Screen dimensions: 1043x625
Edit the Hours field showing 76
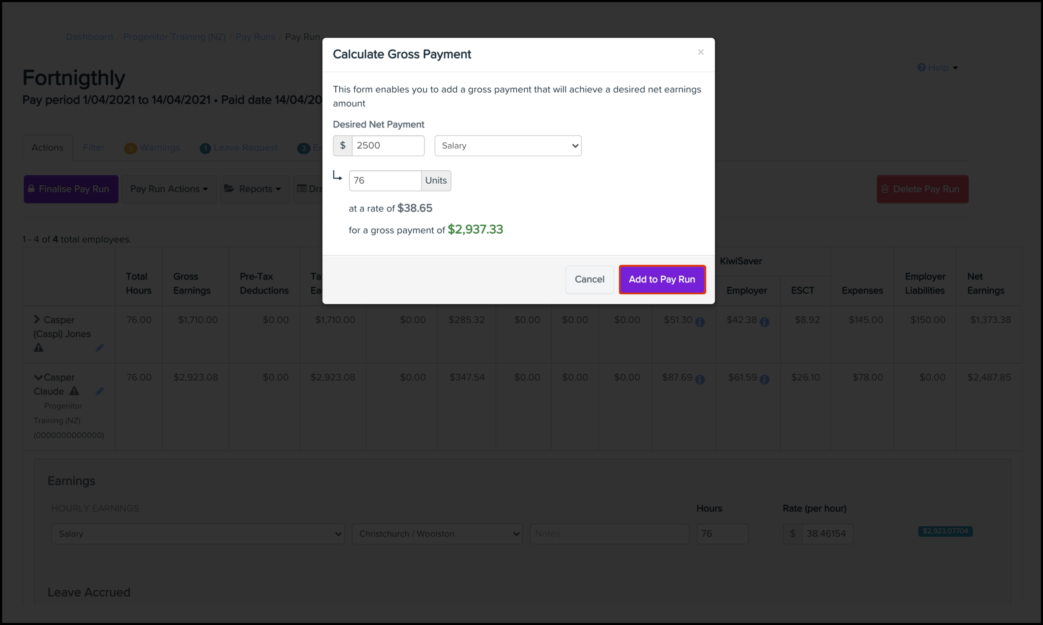[x=722, y=534]
